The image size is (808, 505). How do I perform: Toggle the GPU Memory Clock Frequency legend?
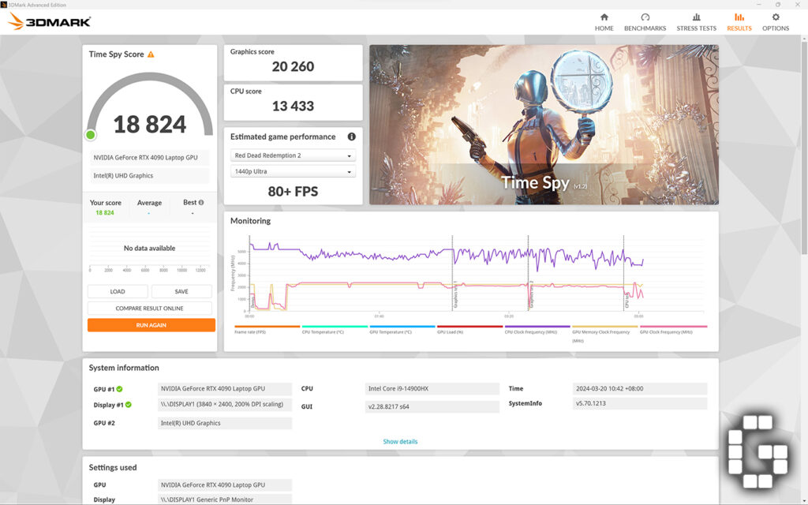(604, 334)
